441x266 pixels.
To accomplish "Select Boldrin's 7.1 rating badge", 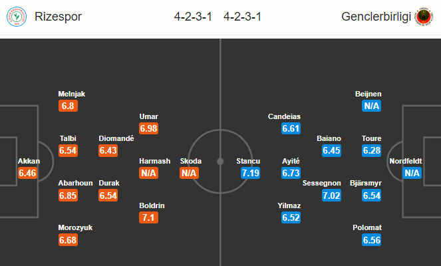I will [x=148, y=217].
